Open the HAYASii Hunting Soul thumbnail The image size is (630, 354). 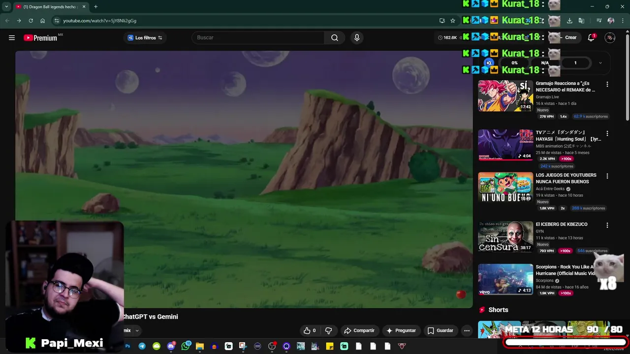(x=505, y=145)
